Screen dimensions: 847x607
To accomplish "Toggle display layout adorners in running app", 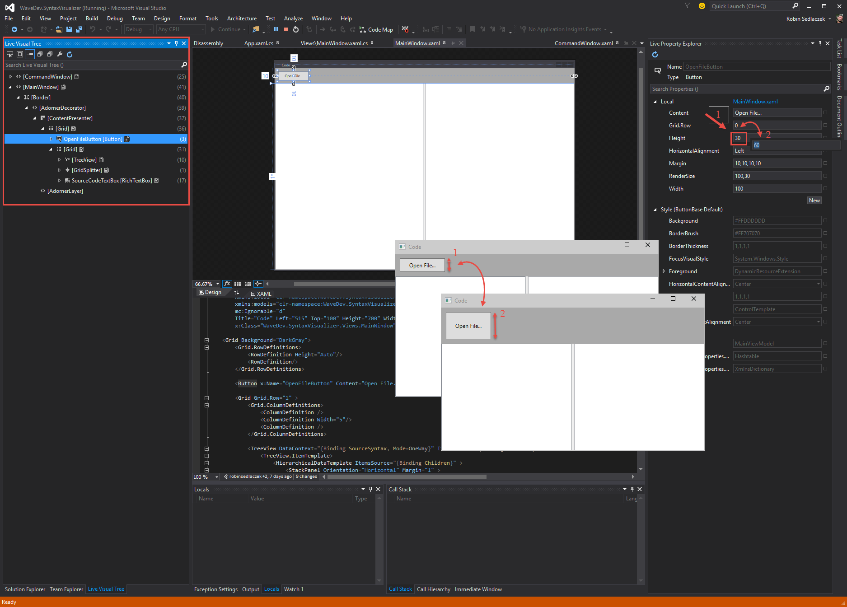I will pos(20,54).
